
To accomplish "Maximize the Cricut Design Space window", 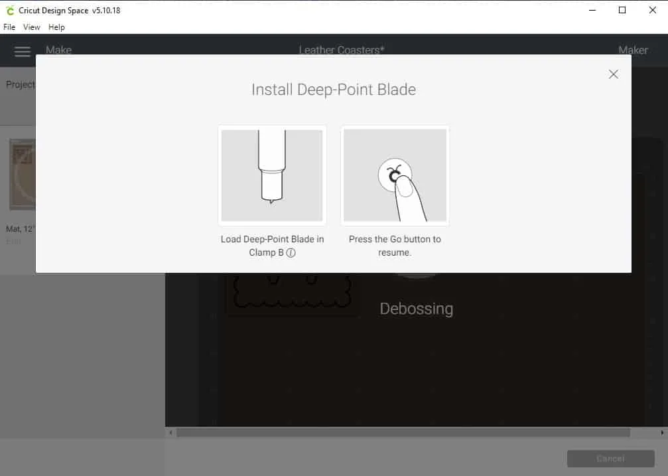I will 622,10.
